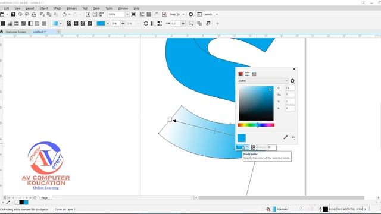Open the Window menu
This screenshot has height=214, width=381.
point(123,8)
